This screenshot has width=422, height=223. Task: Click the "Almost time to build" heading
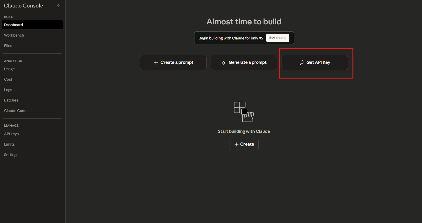[x=244, y=21]
